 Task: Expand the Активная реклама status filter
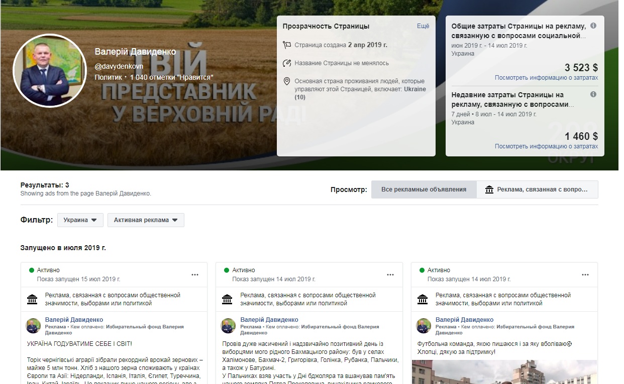click(146, 220)
